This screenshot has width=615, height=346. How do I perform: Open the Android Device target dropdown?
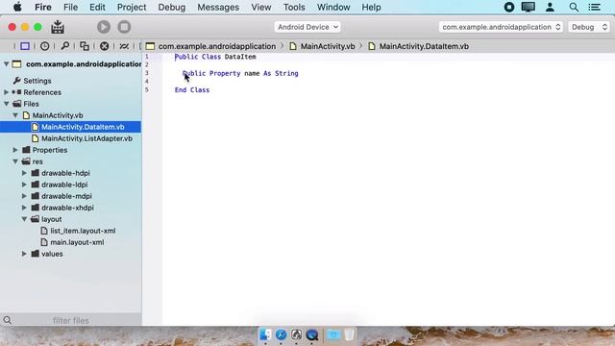[x=307, y=27]
